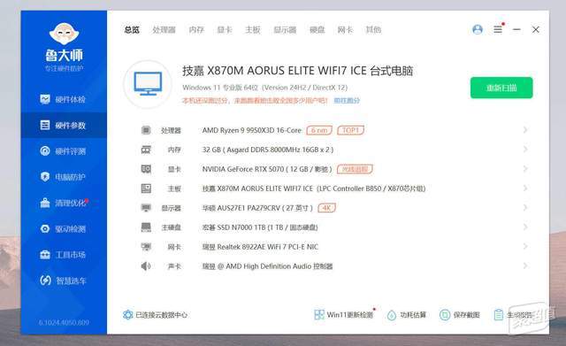Click version number 6.1024.4050.609
This screenshot has width=566, height=346.
[64, 322]
